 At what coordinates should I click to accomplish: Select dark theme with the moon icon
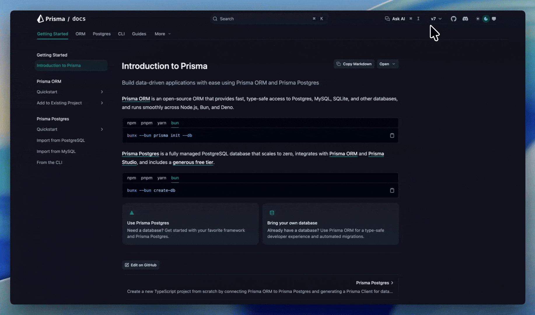click(x=486, y=19)
